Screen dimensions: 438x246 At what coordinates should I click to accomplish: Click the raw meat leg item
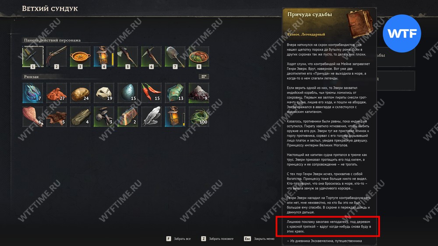tap(33, 116)
